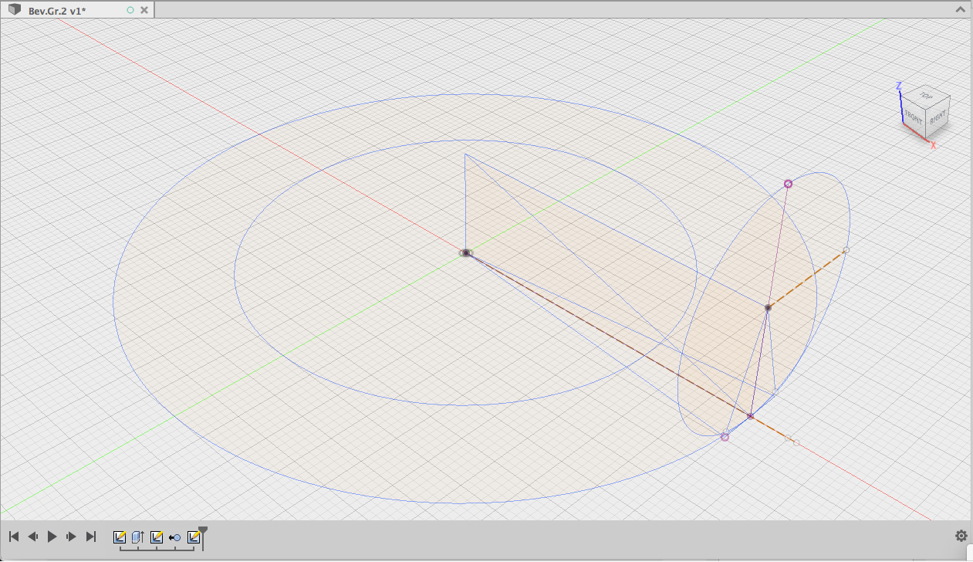Screen dimensions: 973x562
Task: Select the second sketch feature in the timeline
Action: coord(156,537)
